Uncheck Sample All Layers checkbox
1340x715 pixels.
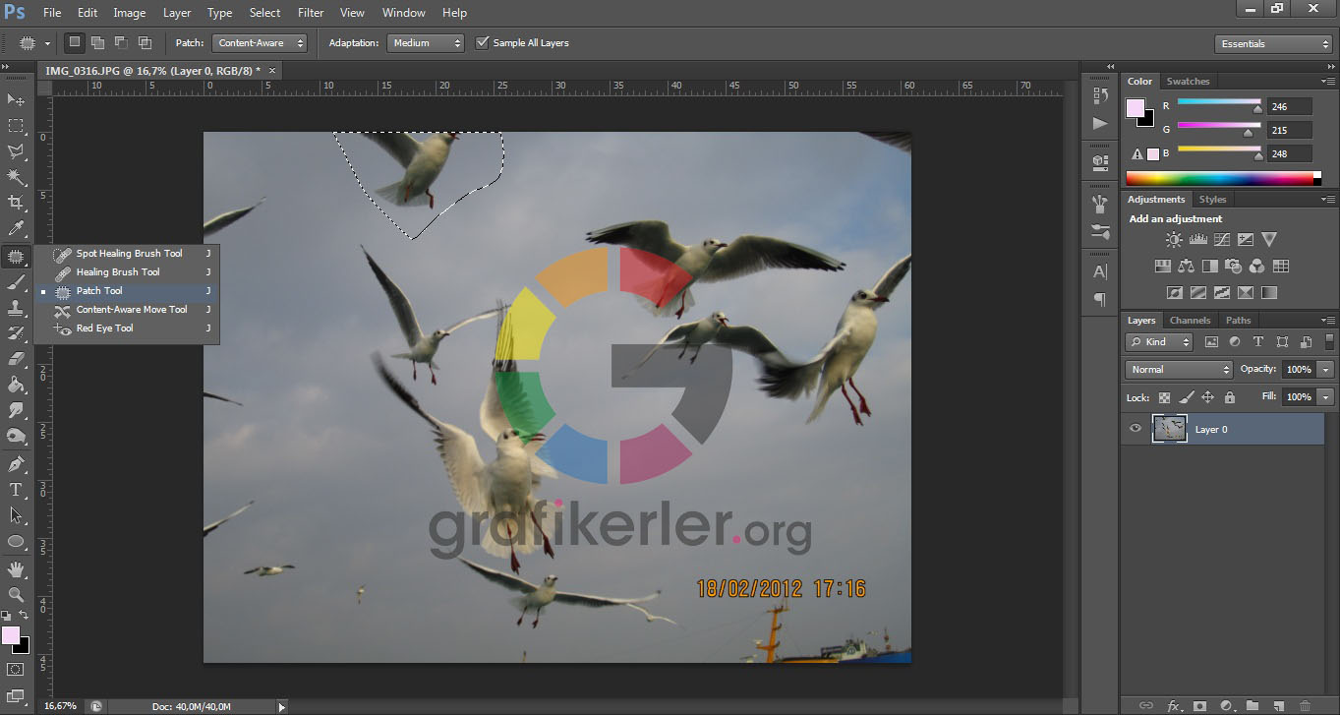[x=482, y=43]
